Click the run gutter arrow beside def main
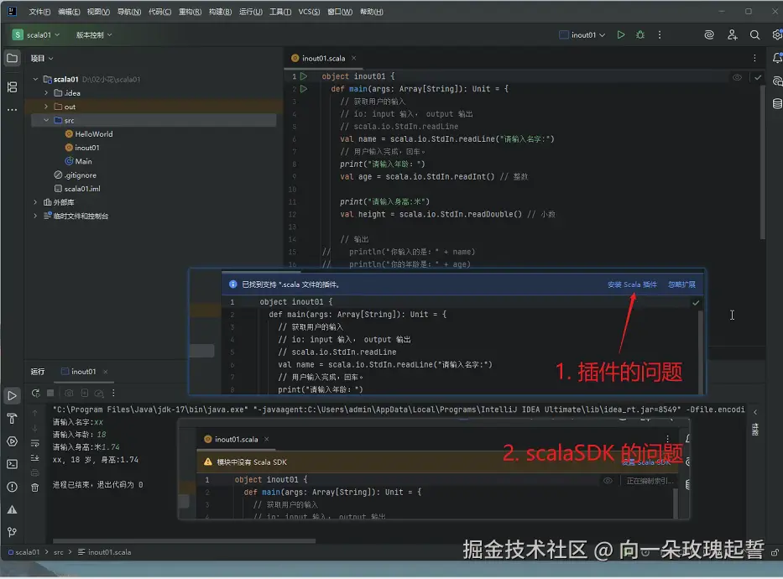The width and height of the screenshot is (783, 579). click(x=304, y=89)
